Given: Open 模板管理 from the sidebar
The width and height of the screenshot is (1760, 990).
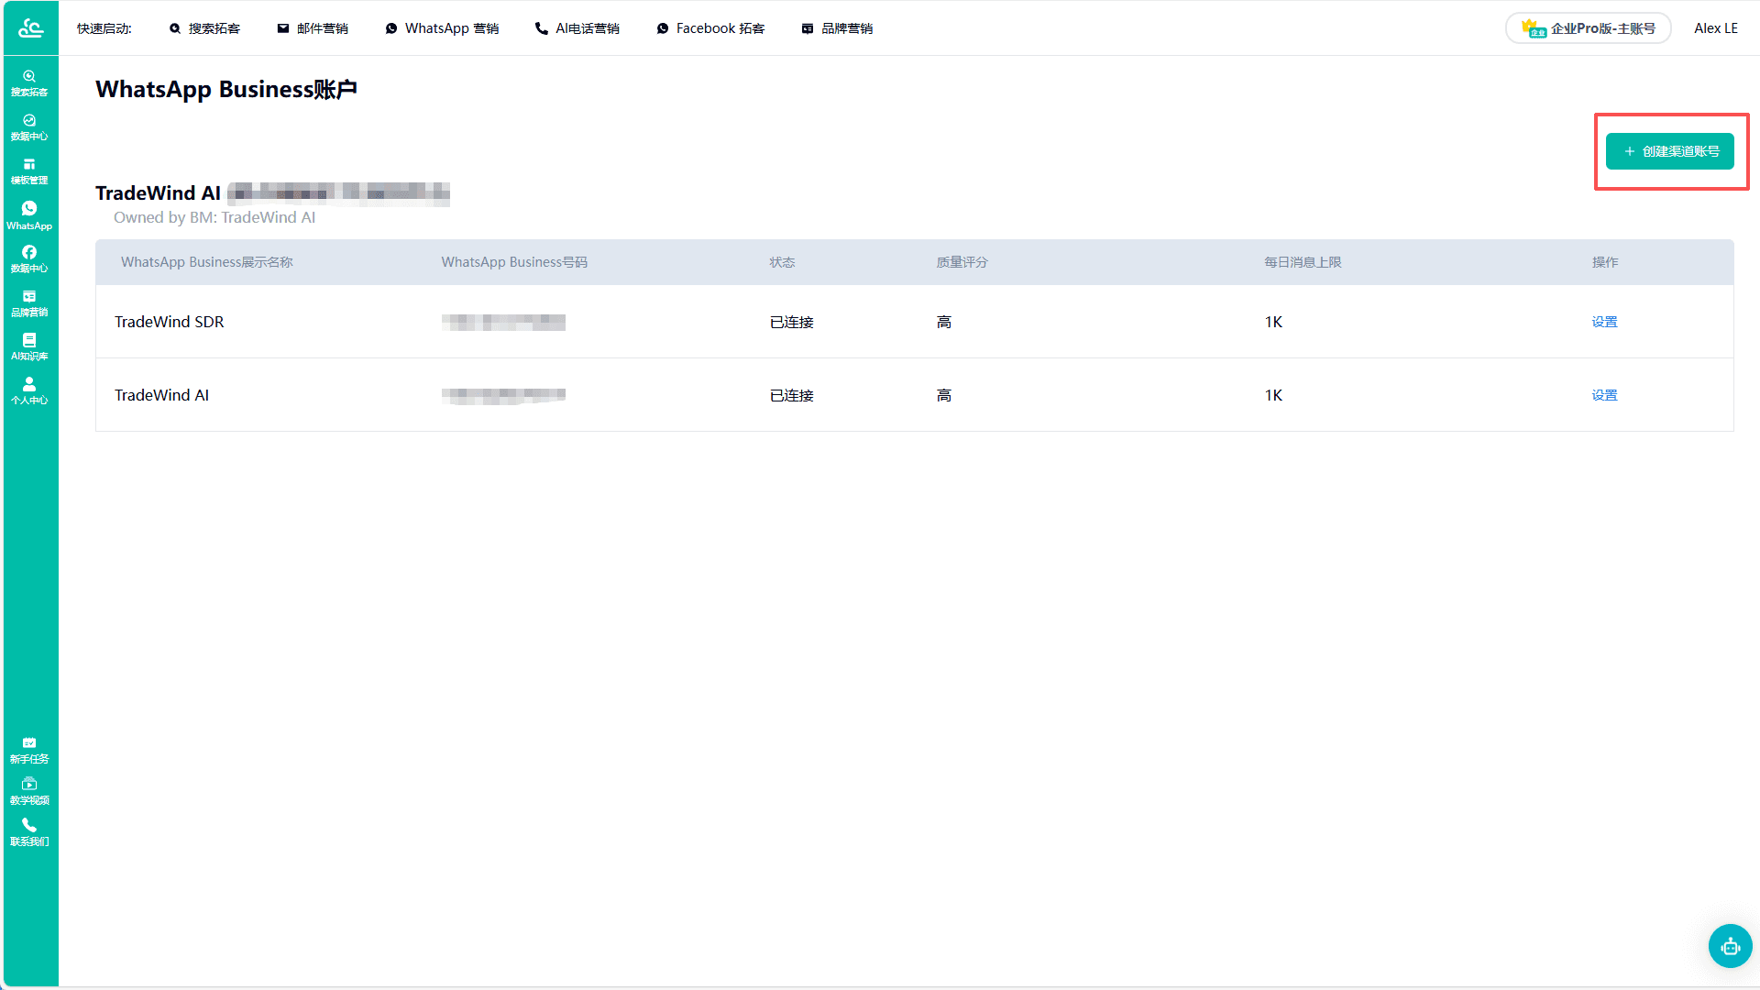Looking at the screenshot, I should click(29, 171).
